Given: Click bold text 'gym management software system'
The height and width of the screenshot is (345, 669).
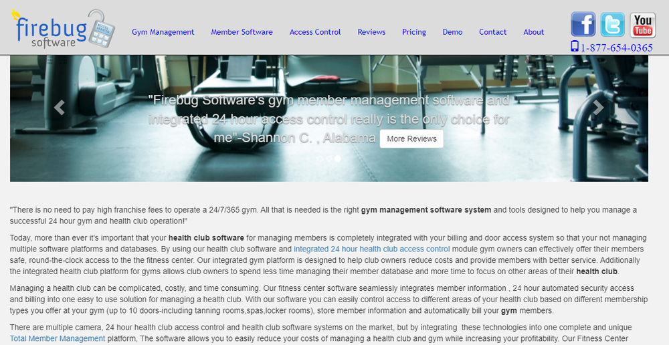Looking at the screenshot, I should (426, 210).
